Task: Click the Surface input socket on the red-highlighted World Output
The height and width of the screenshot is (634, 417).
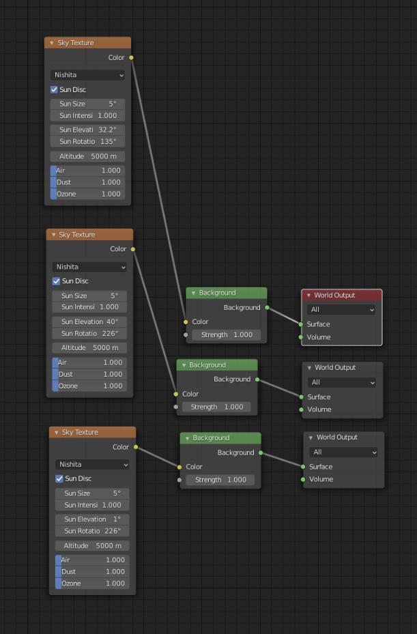Action: (301, 325)
